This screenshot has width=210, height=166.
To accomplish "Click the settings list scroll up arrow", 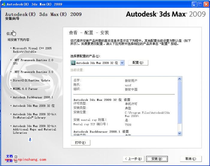I will (180, 79).
